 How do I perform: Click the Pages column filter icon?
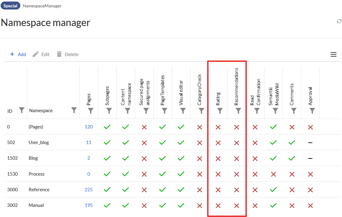pyautogui.click(x=91, y=111)
